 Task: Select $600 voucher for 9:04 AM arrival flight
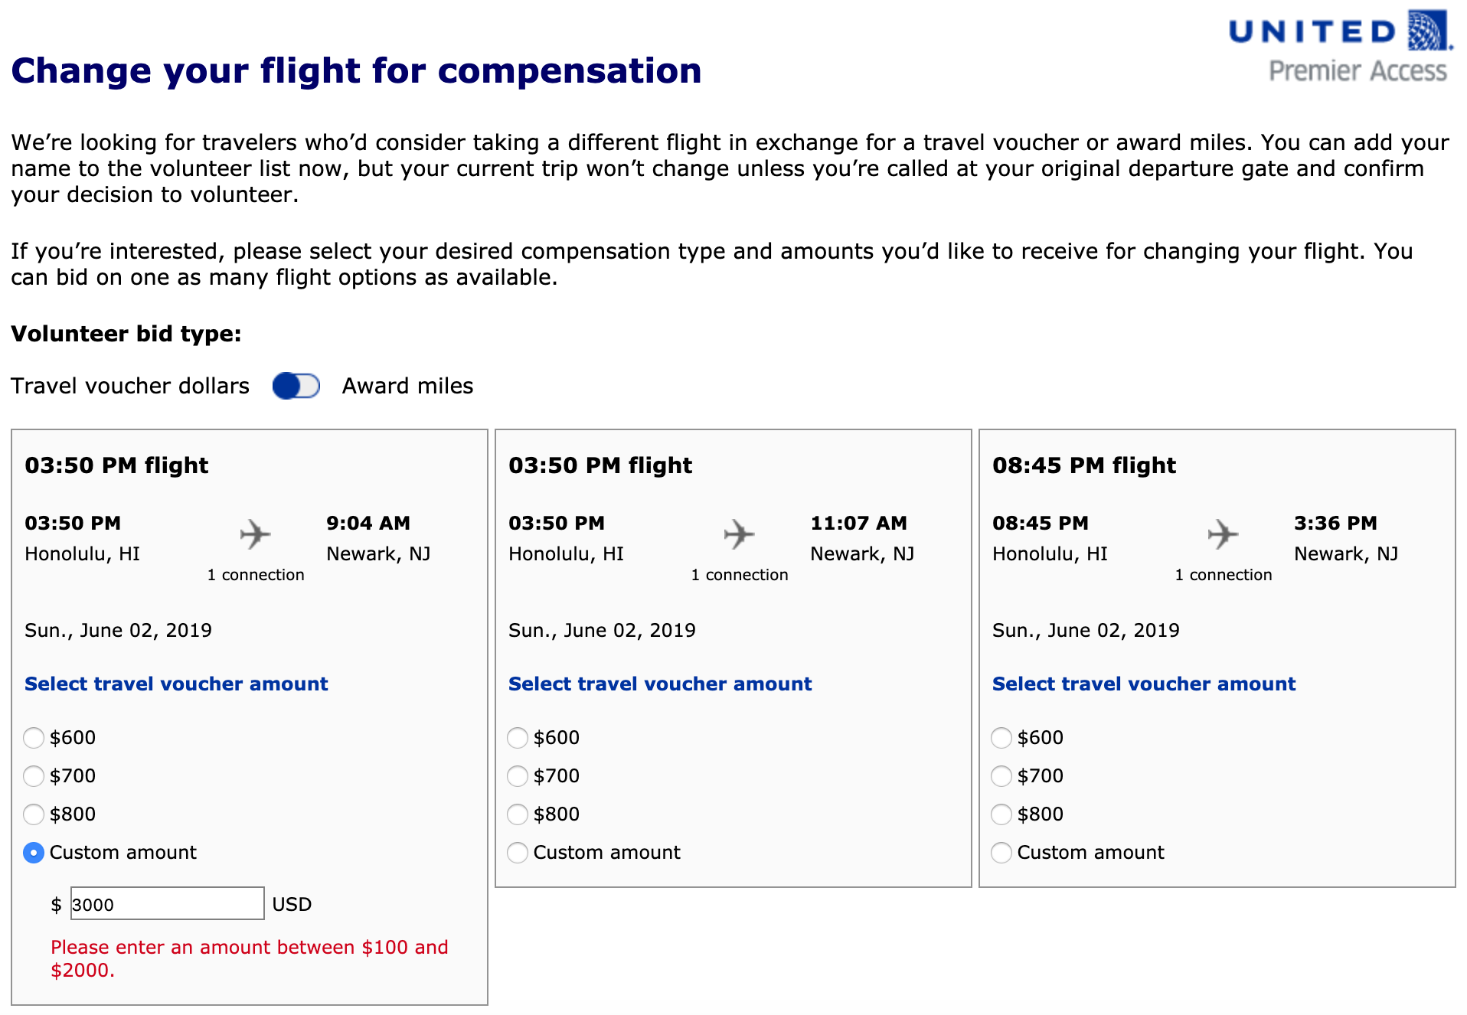tap(34, 738)
